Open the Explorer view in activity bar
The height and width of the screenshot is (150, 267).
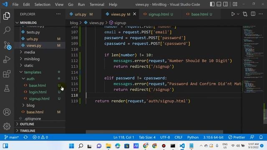coord(7,16)
